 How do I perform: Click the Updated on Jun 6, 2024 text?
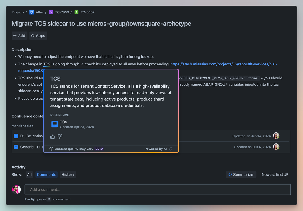click(x=252, y=147)
